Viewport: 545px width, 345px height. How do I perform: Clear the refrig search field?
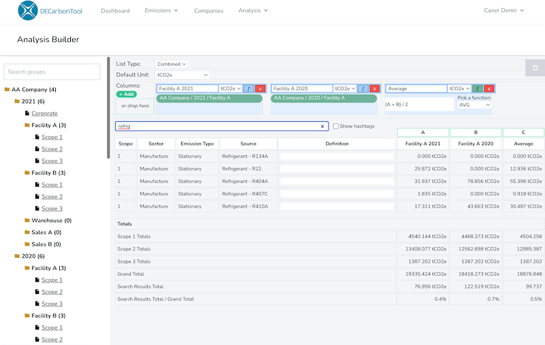tap(322, 127)
